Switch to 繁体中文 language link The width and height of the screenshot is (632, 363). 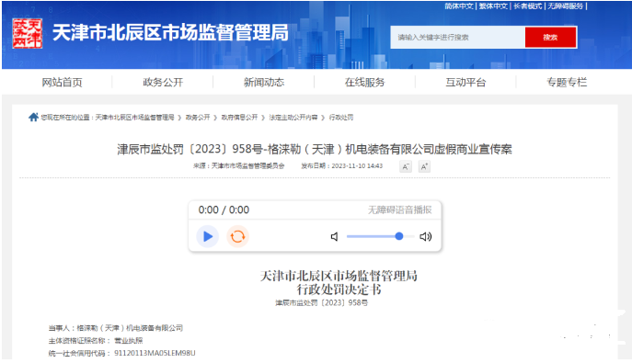[x=493, y=6]
